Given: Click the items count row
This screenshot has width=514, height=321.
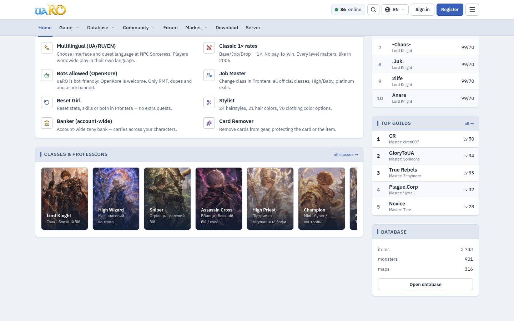Looking at the screenshot, I should point(425,250).
